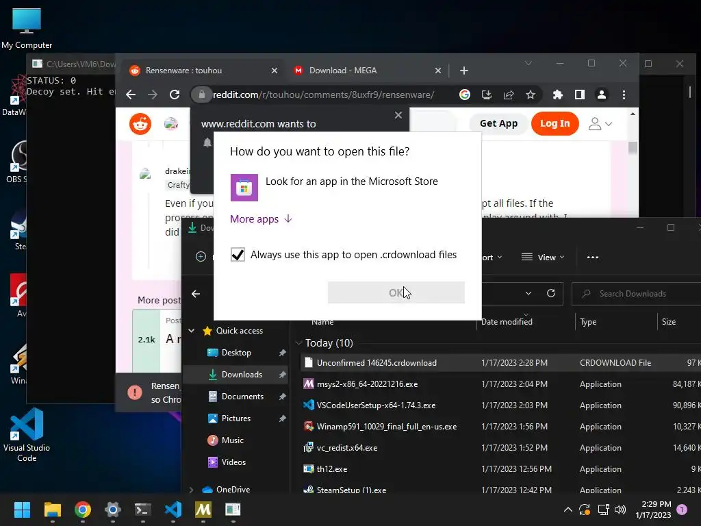Select Winamp591_10029_final_full_en-us.exe file
The height and width of the screenshot is (526, 701).
pyautogui.click(x=500, y=426)
